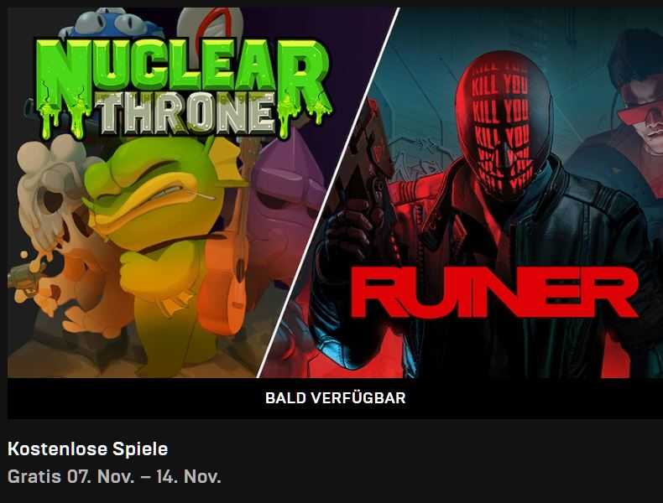Image resolution: width=663 pixels, height=503 pixels.
Task: Click the Gratis 07. Nov. – 14. Nov. date text
Action: (x=114, y=476)
